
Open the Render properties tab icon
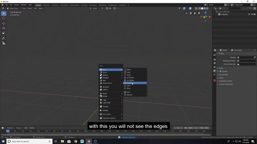pos(214,60)
